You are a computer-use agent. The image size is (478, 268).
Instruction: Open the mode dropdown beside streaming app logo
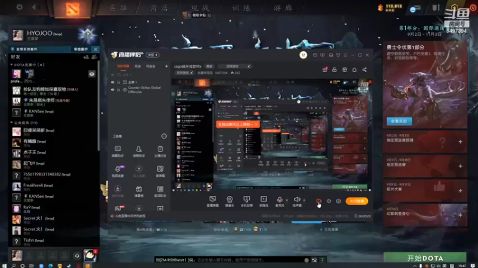152,55
